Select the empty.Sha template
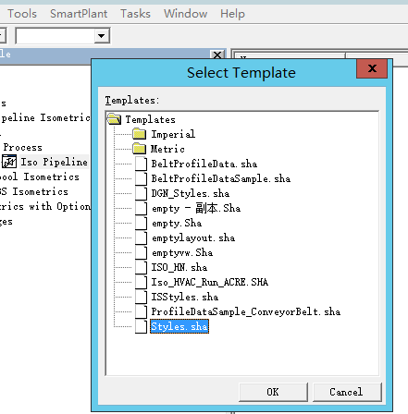 tap(177, 223)
